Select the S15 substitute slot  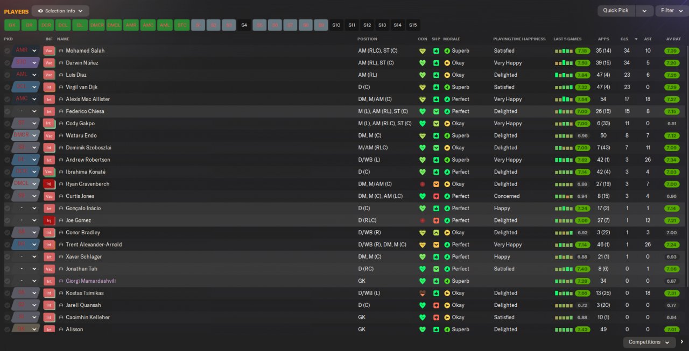click(x=413, y=25)
